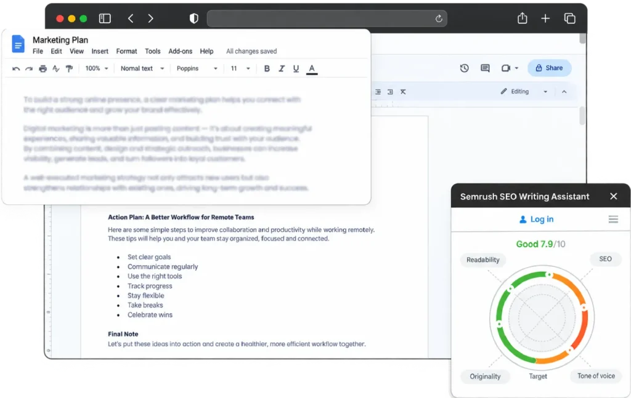Click the clear formatting icon

pos(403,92)
